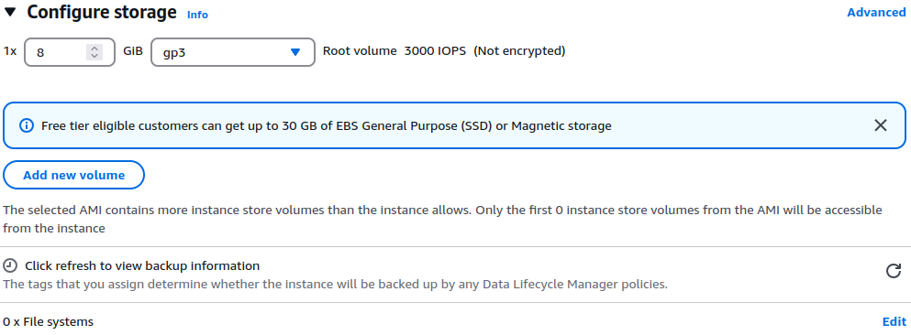This screenshot has width=911, height=335.
Task: Click the (Not encrypted) status text
Action: pyautogui.click(x=519, y=51)
